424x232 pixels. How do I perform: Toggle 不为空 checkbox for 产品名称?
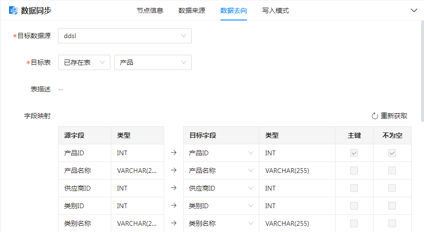[x=392, y=171]
